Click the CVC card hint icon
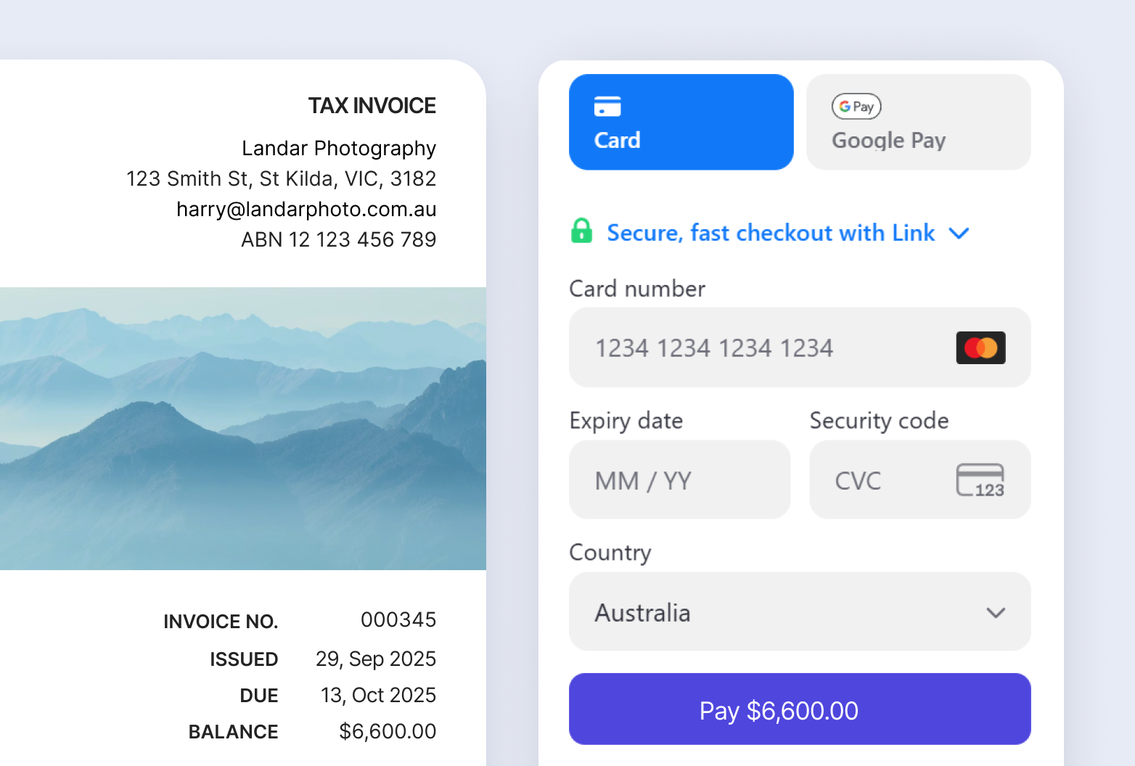This screenshot has width=1135, height=766. pyautogui.click(x=980, y=480)
